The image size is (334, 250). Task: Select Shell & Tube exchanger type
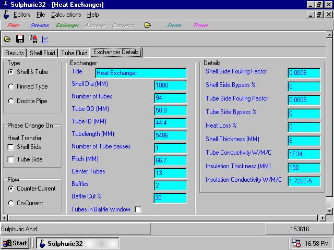tap(28, 72)
